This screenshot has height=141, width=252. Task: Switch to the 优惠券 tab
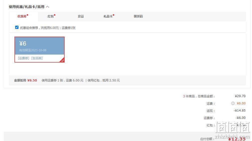[x=22, y=16]
